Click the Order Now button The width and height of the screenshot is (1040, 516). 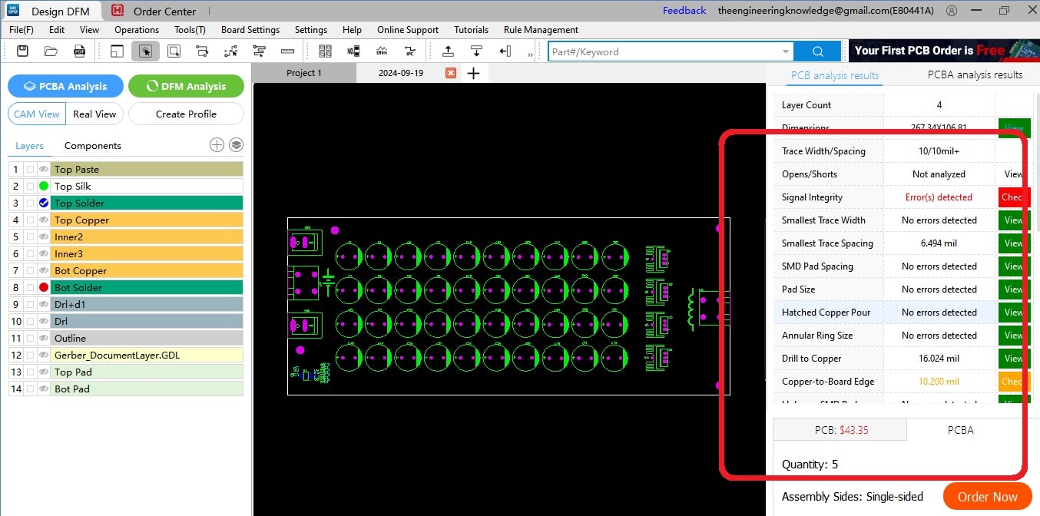987,497
